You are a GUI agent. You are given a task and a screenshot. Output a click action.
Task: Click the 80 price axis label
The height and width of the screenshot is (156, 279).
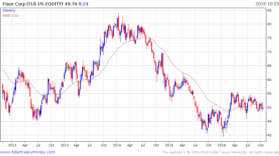(x=269, y=24)
